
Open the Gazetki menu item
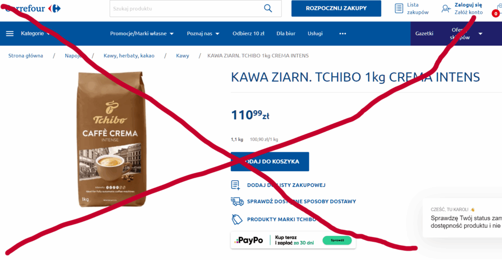tap(424, 34)
